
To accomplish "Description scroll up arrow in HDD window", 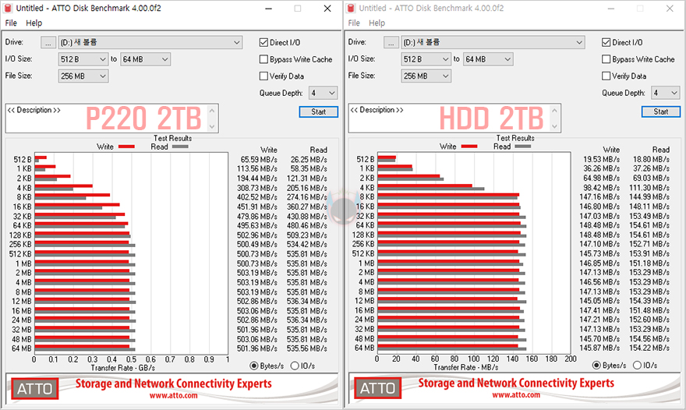I will click(x=555, y=111).
